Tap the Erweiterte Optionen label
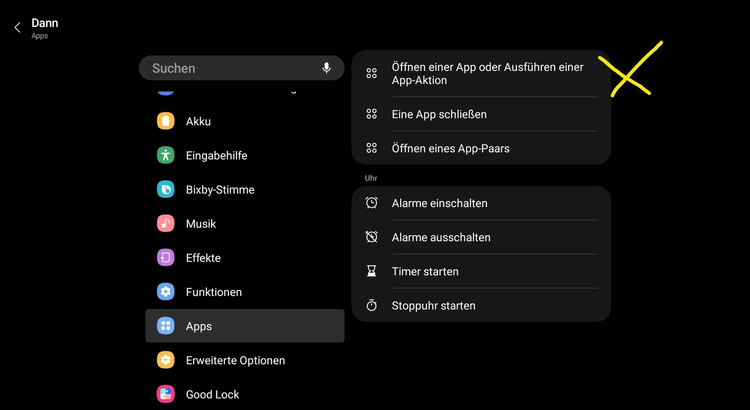 (236, 360)
